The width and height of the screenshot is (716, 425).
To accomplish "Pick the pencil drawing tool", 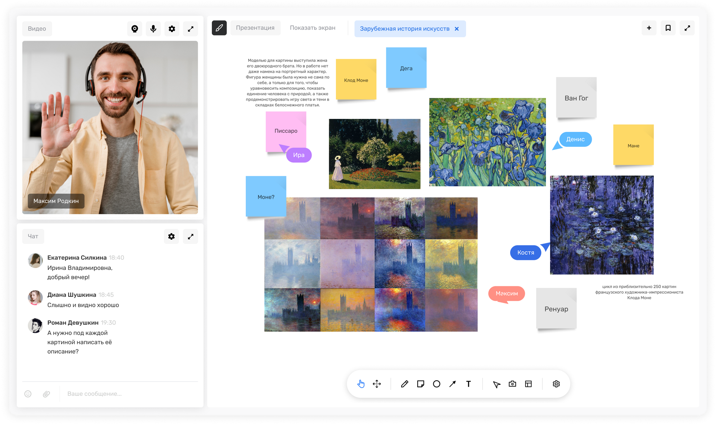I will (405, 384).
